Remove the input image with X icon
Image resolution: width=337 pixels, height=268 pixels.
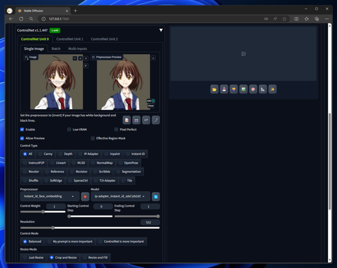coord(86,58)
